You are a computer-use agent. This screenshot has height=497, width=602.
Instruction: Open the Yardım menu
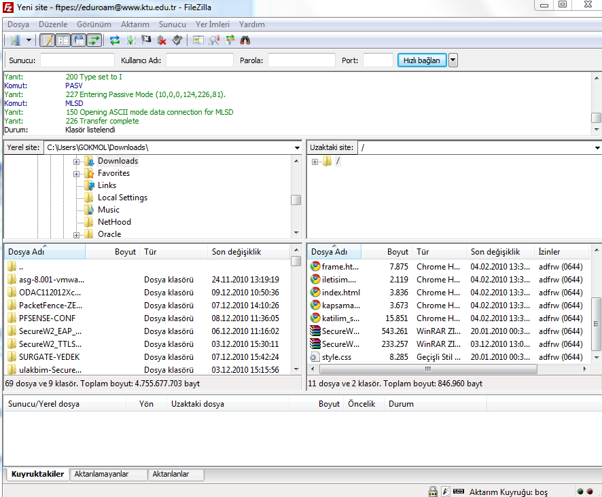pyautogui.click(x=252, y=24)
